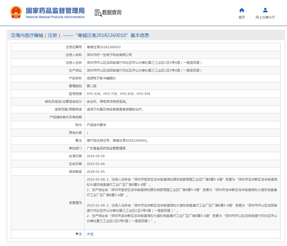Click the 型号规格 row label

point(75,94)
